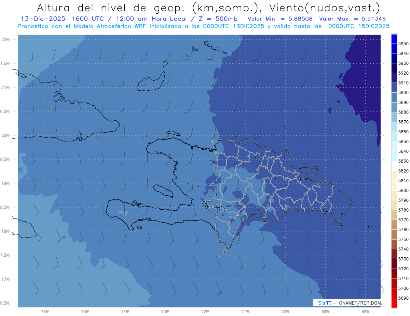
Task: Click the 8.5N latitude axis label
Action: point(5,207)
